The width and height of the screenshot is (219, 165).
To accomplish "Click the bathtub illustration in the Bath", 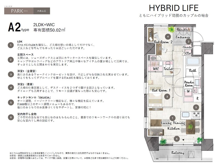I will point(193,62).
